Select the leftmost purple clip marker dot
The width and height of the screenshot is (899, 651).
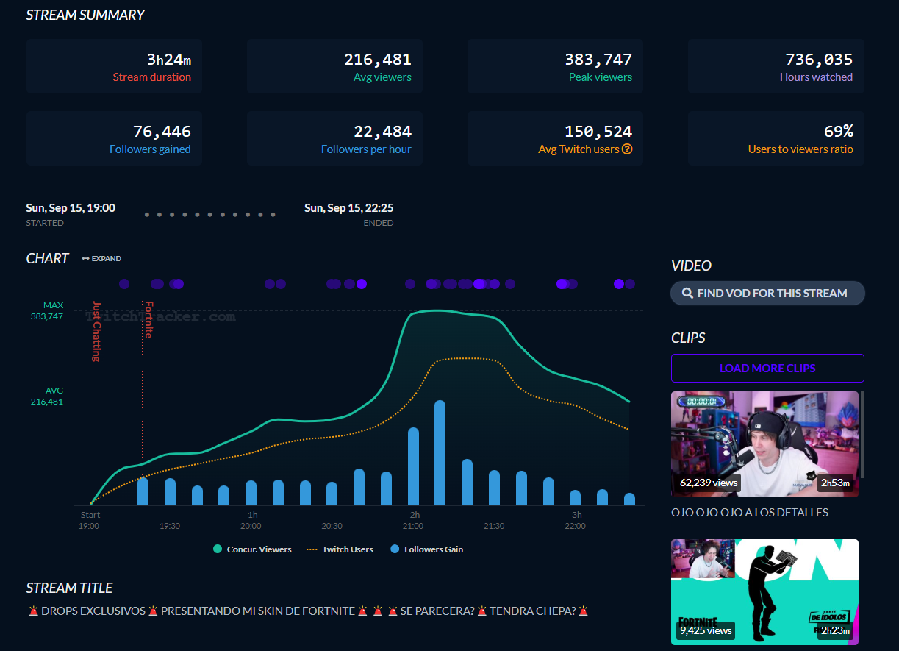pos(123,284)
